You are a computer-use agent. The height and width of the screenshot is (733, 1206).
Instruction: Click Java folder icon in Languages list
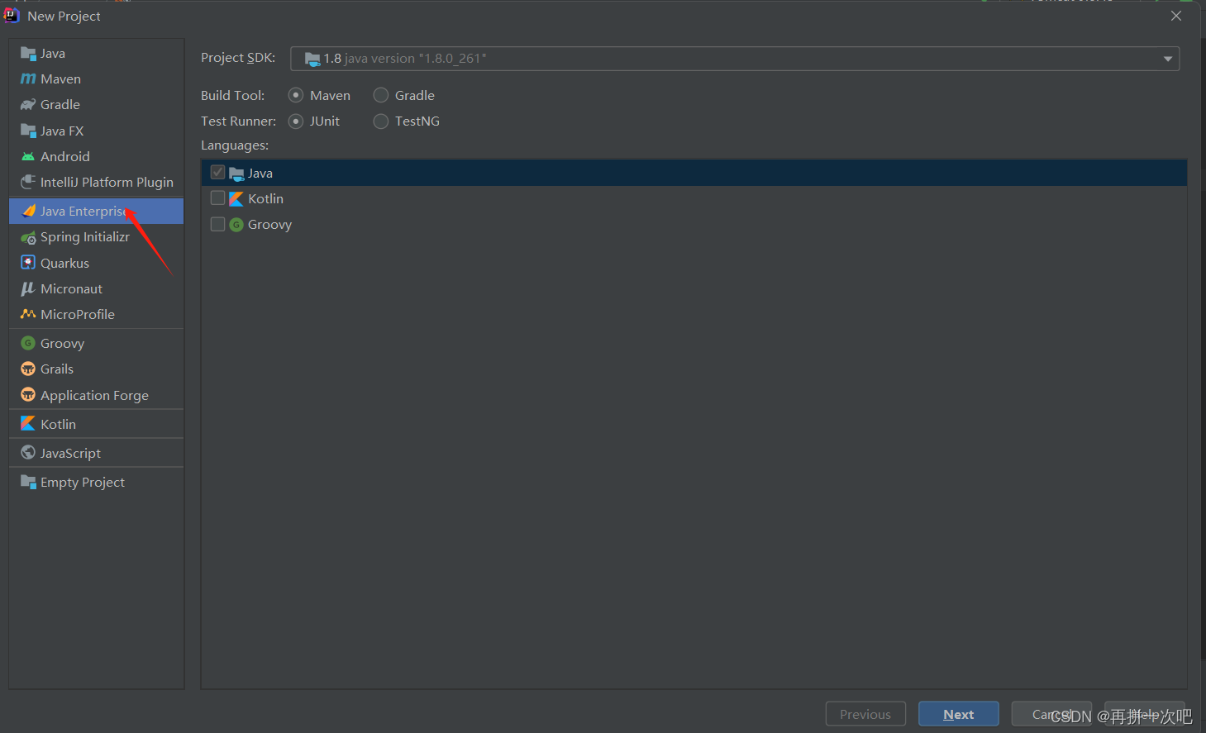236,174
